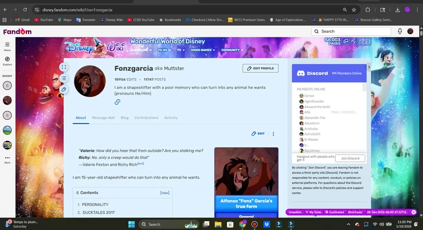
Task: Open the Explore compass in sidebar
Action: pyautogui.click(x=7, y=61)
